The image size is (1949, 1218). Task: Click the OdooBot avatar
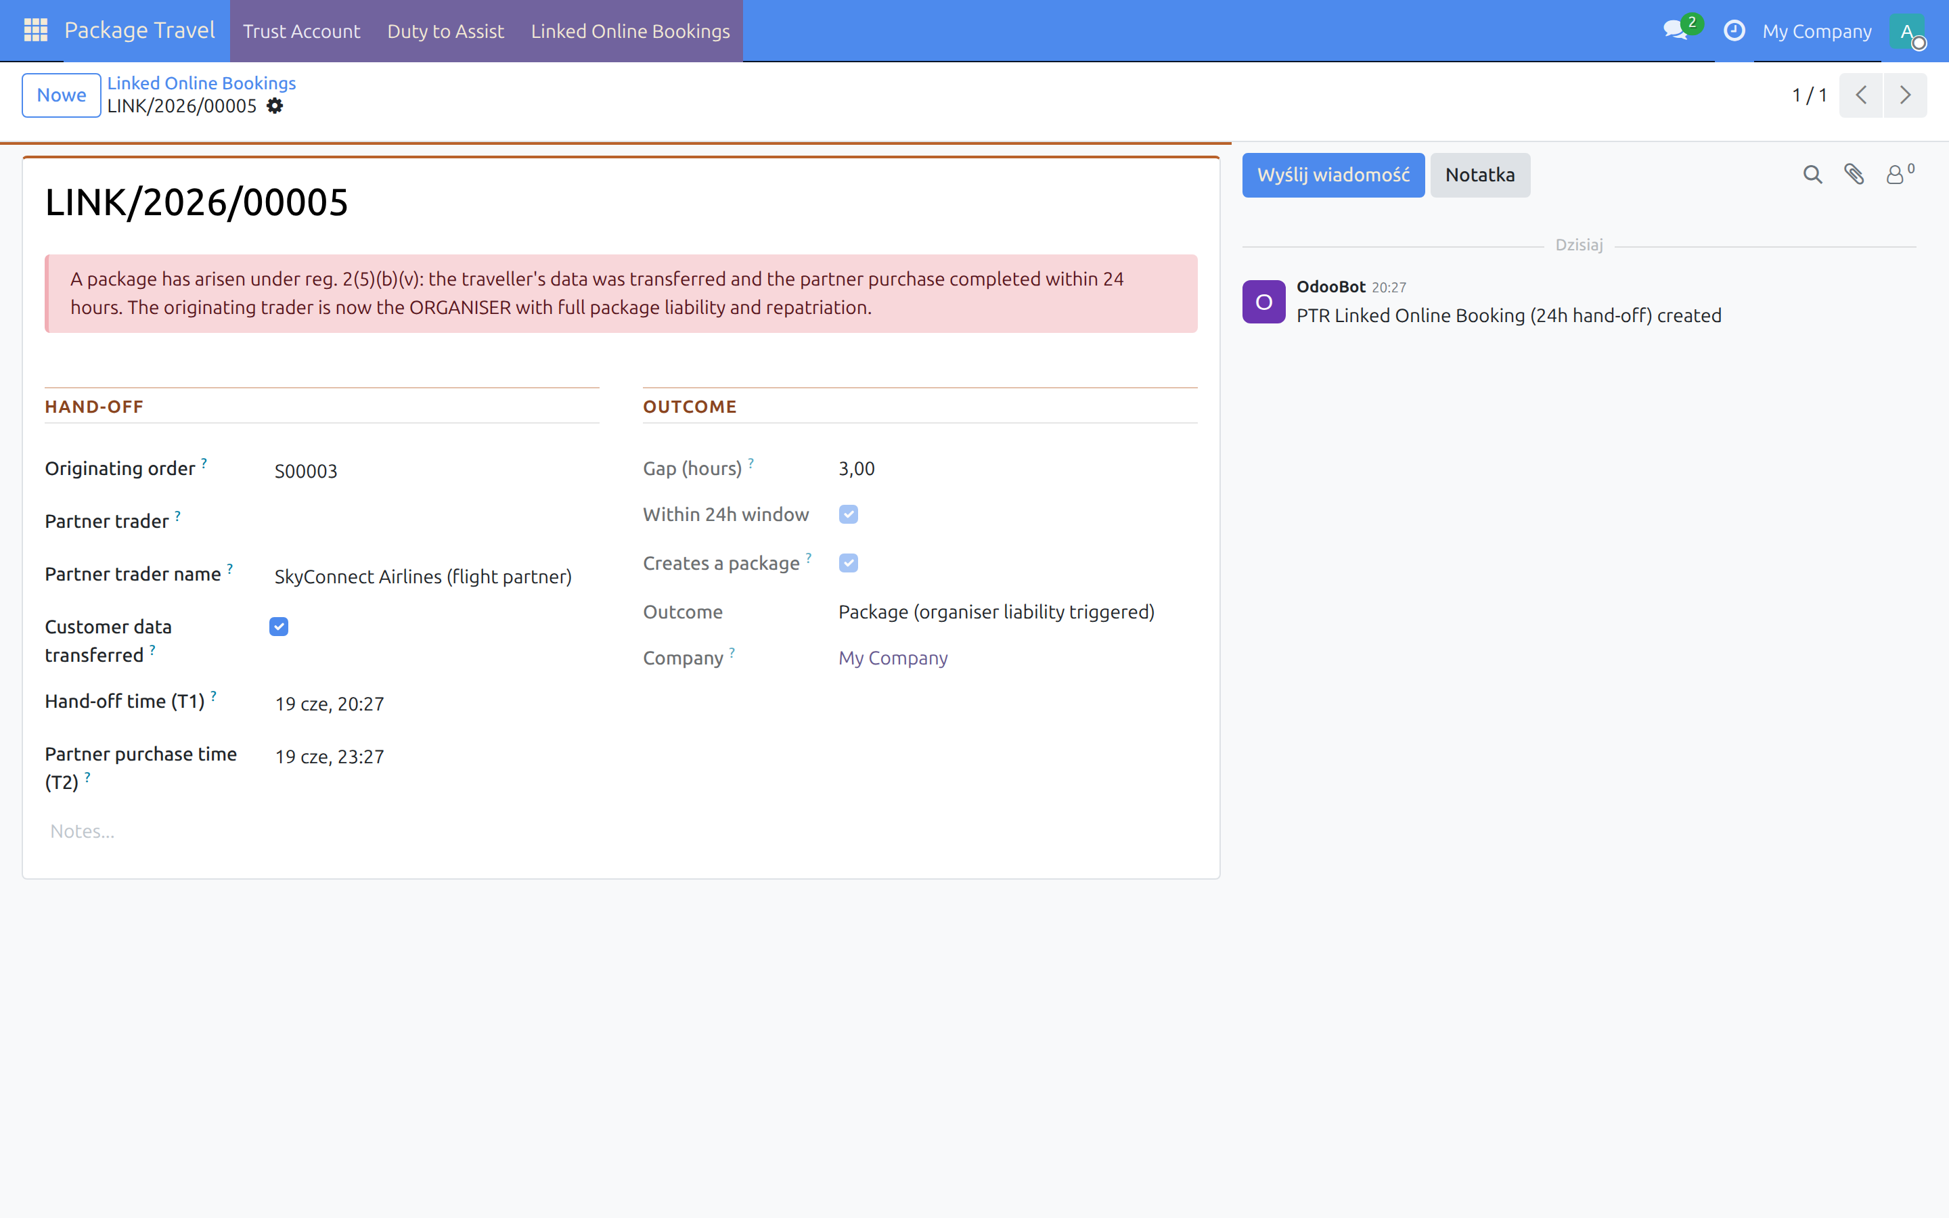1263,302
